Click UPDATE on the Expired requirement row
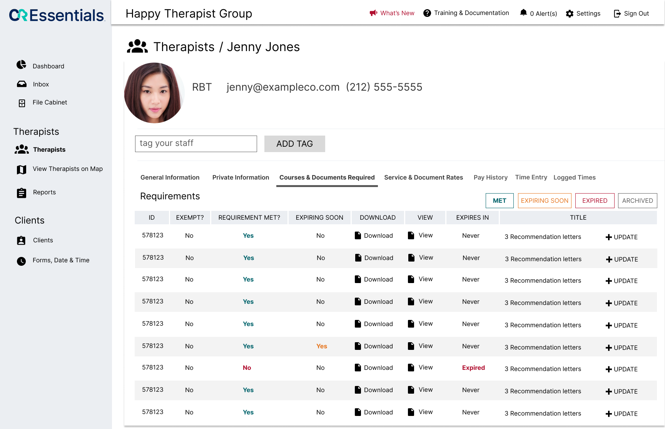The image size is (665, 429). pyautogui.click(x=621, y=369)
